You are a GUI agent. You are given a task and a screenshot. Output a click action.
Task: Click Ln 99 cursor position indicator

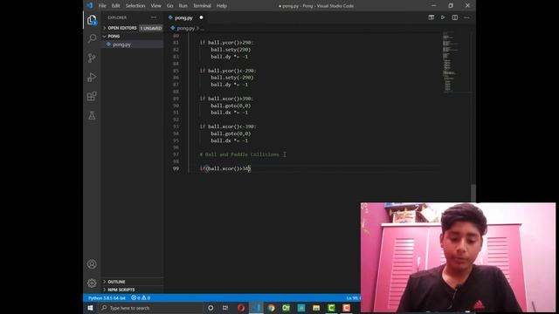(x=353, y=298)
